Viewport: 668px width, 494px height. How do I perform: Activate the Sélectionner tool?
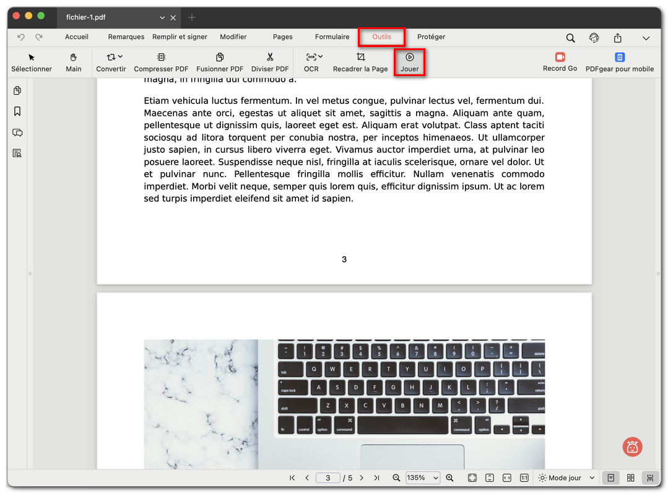tap(32, 62)
